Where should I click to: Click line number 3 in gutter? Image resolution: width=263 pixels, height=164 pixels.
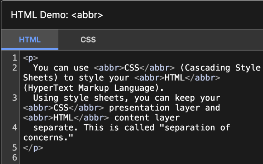pyautogui.click(x=14, y=98)
